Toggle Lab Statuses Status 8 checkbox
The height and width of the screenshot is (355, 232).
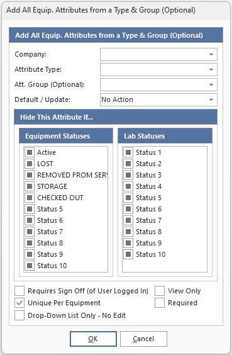tap(128, 232)
